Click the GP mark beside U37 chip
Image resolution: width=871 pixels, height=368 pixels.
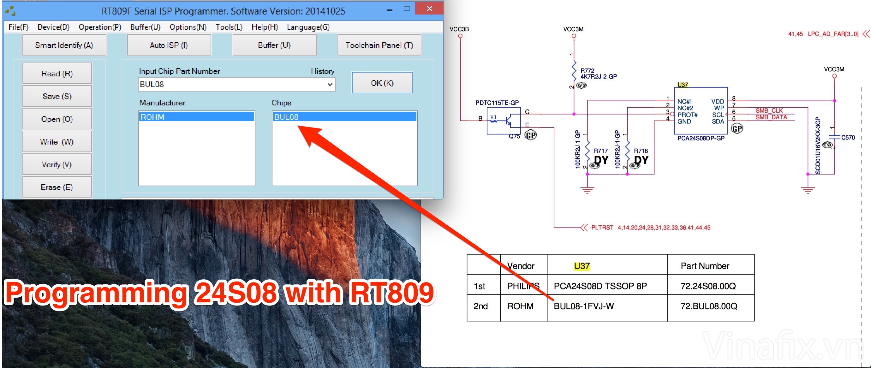(737, 128)
